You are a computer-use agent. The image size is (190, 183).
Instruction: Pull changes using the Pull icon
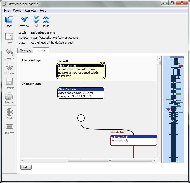point(36,20)
